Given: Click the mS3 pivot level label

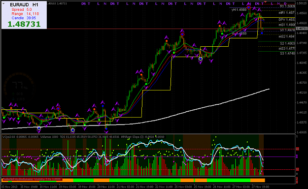Looking at the screenshot, I should (x=287, y=48).
